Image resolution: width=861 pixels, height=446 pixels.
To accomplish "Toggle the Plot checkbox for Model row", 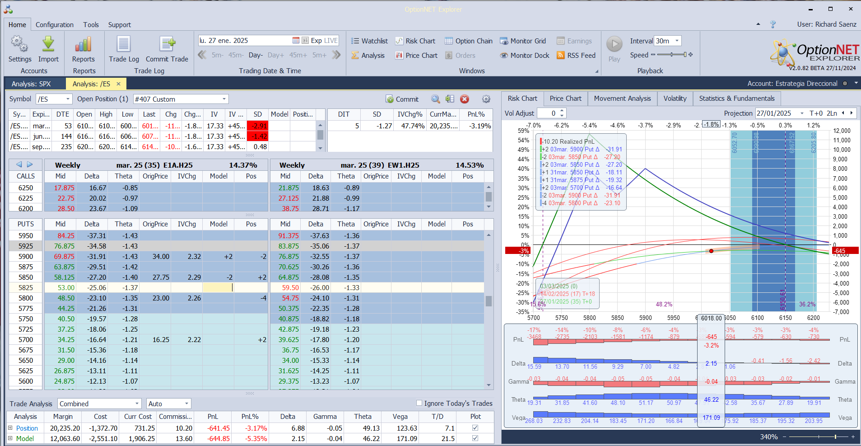I will point(475,438).
